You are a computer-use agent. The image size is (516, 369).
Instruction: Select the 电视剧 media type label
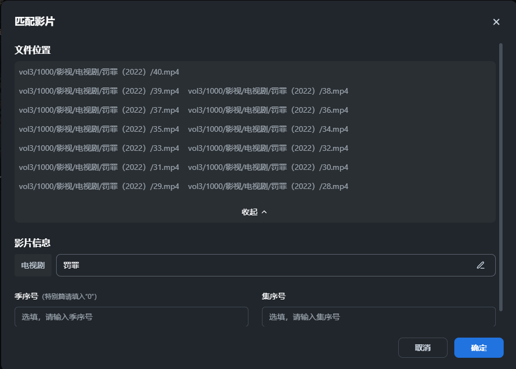tap(33, 265)
